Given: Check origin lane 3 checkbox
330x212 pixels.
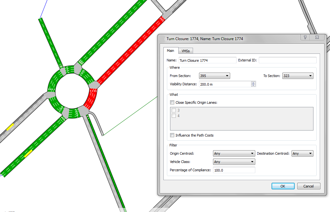Looking at the screenshot, I should point(174,110).
